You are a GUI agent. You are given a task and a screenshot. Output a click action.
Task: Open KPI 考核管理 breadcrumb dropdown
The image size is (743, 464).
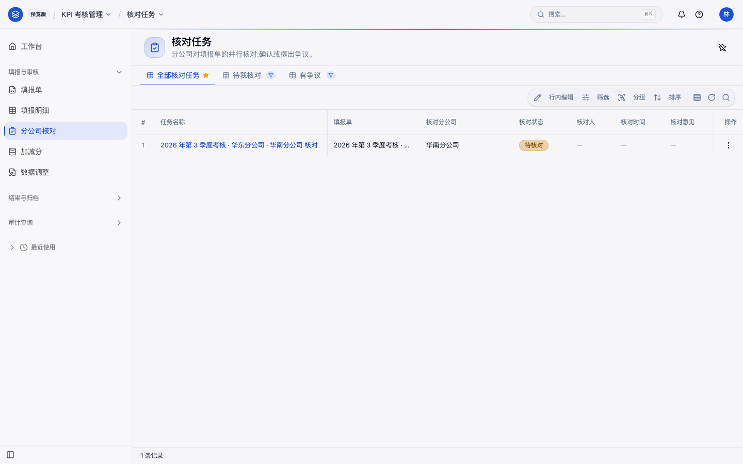86,14
